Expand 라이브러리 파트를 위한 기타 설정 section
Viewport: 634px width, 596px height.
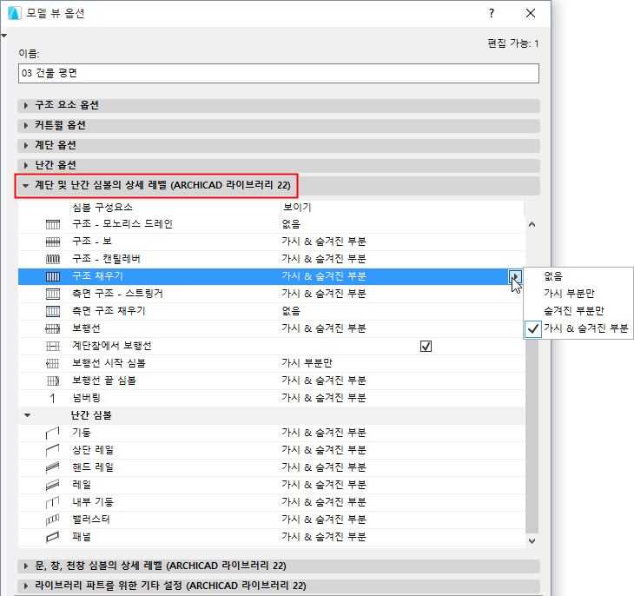click(x=26, y=586)
